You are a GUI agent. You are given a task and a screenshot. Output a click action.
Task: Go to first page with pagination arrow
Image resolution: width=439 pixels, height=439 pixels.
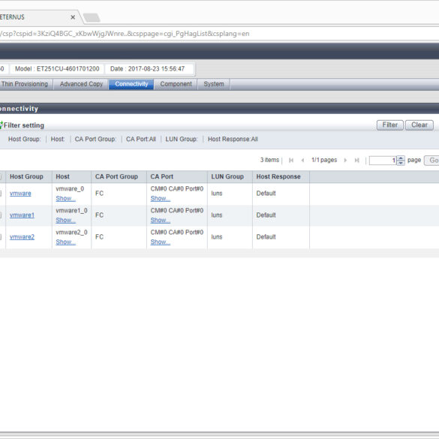(291, 160)
